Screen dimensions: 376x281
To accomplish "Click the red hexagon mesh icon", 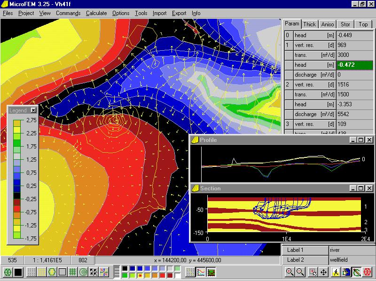I will 367,272.
